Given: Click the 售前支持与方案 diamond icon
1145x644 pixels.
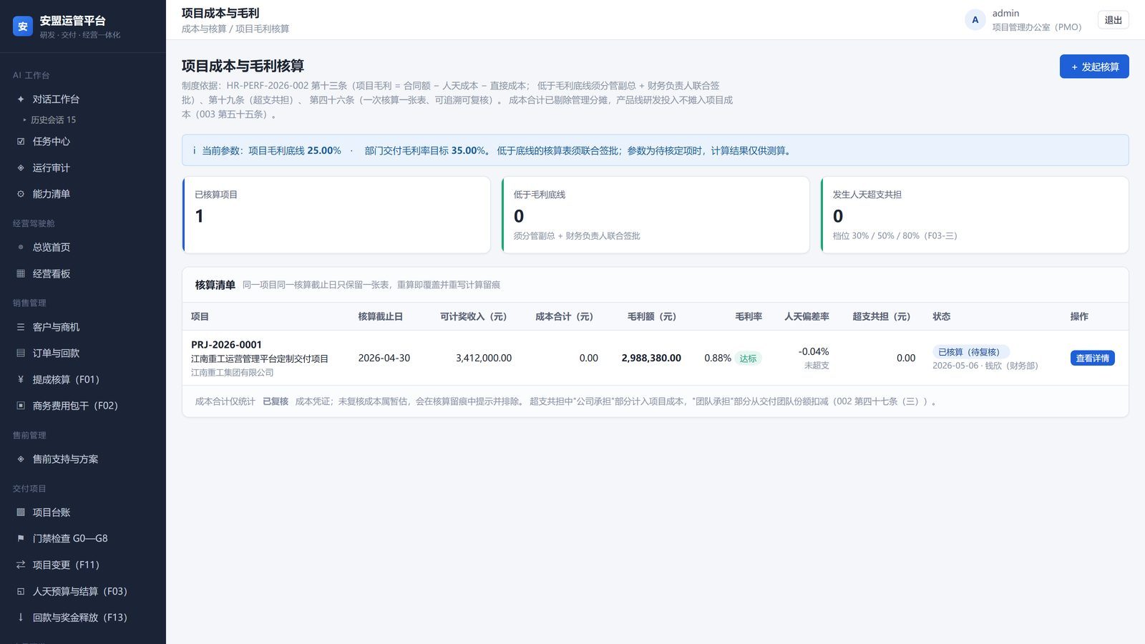Looking at the screenshot, I should [21, 459].
